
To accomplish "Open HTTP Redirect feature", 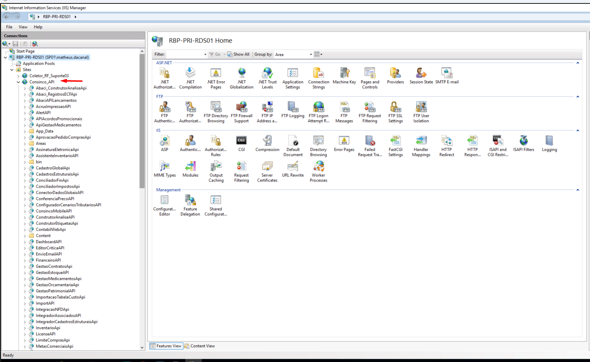I will click(x=447, y=146).
